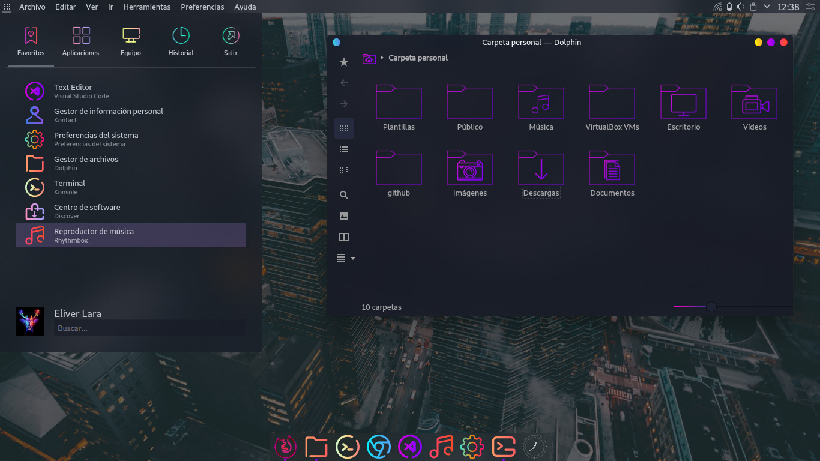Click the Dolphin search magnifier icon
The height and width of the screenshot is (461, 820).
click(344, 195)
